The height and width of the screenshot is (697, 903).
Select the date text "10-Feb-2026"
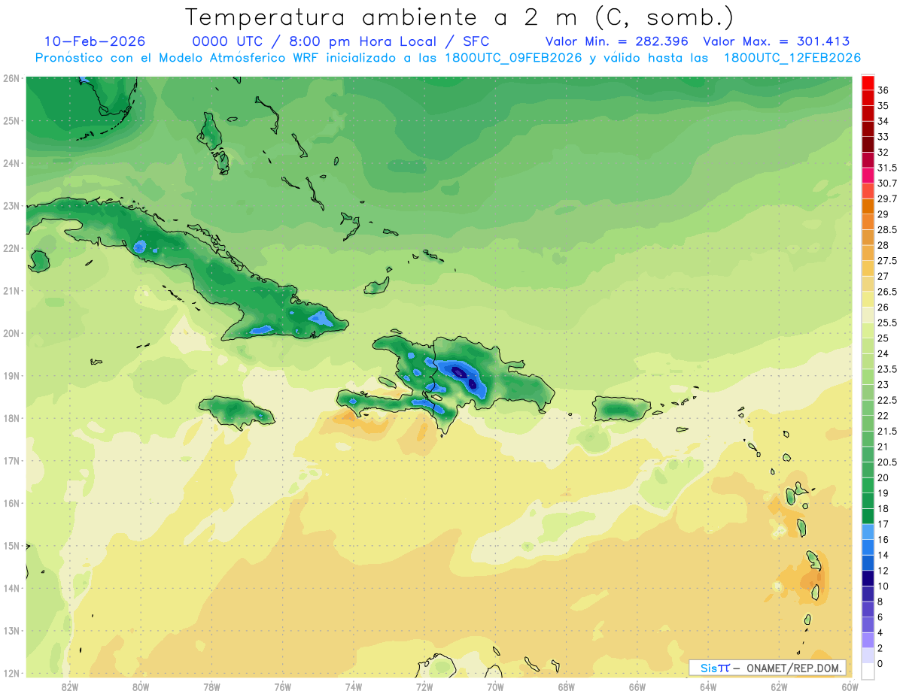coord(95,41)
